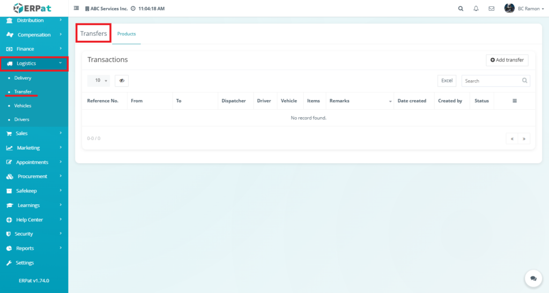Open the notifications bell icon
The width and height of the screenshot is (549, 293).
coord(476,9)
